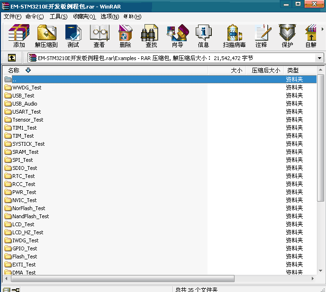
Task: Sort by the 压缩后大小 column header
Action: [x=265, y=71]
